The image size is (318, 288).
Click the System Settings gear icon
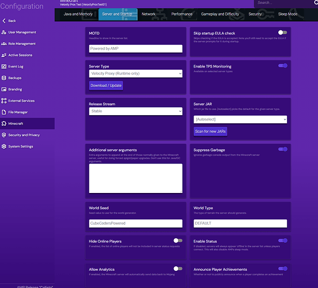tap(4, 146)
